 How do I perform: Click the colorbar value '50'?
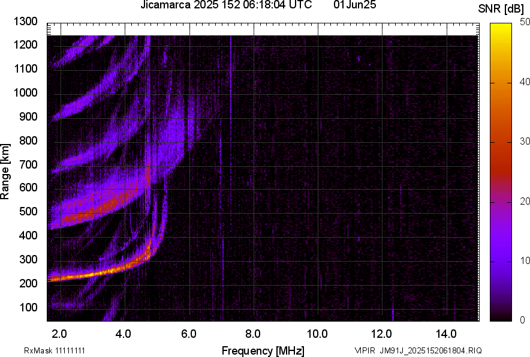click(525, 22)
